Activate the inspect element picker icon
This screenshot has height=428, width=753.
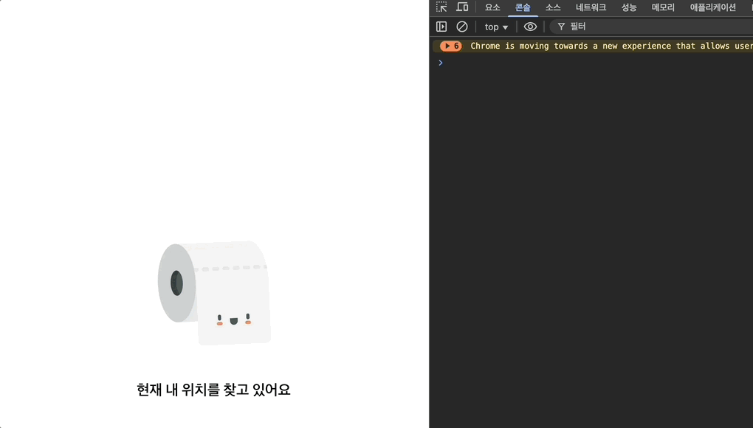click(x=441, y=7)
